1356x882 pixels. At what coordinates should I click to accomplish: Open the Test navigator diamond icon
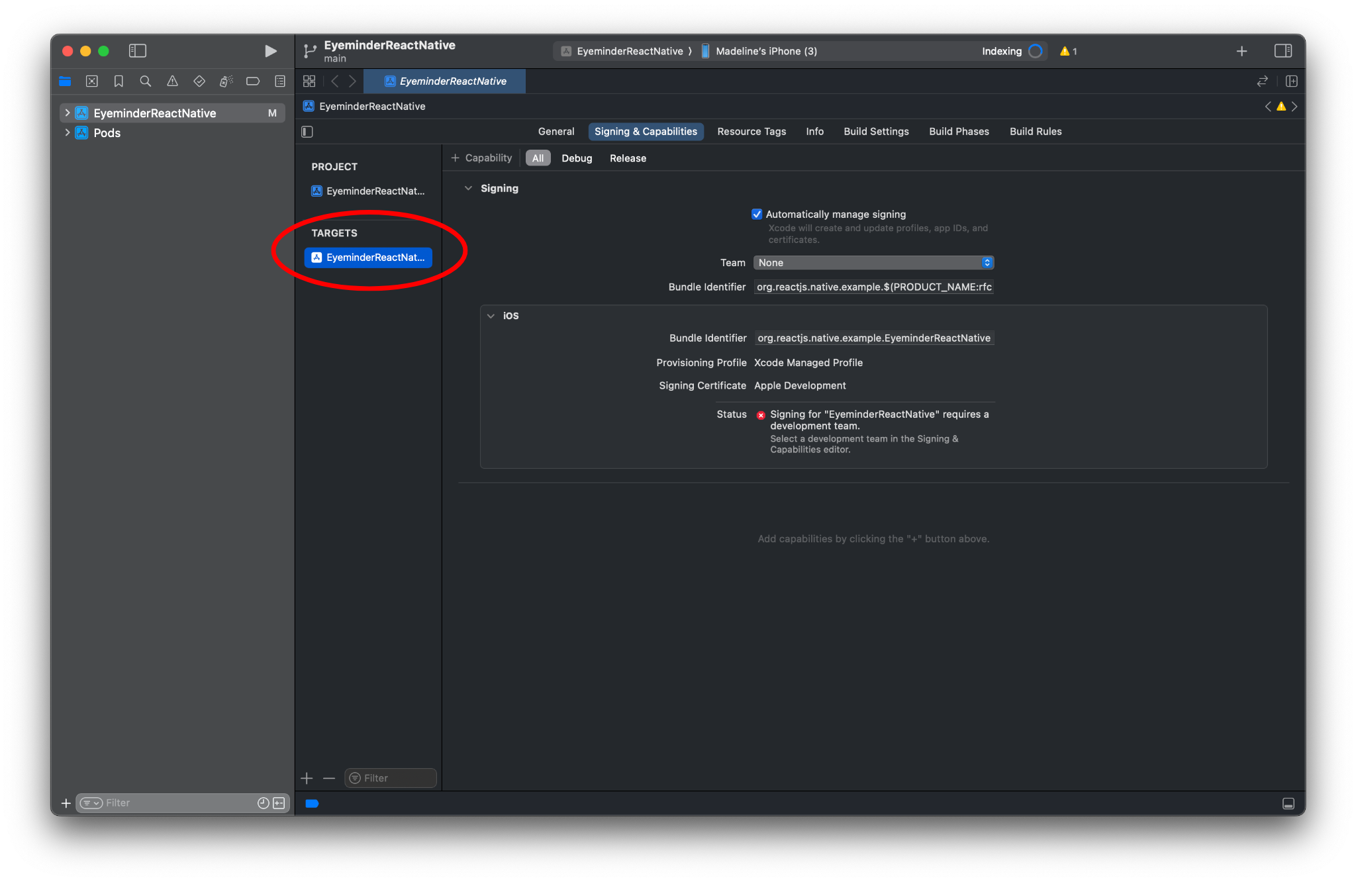point(199,81)
